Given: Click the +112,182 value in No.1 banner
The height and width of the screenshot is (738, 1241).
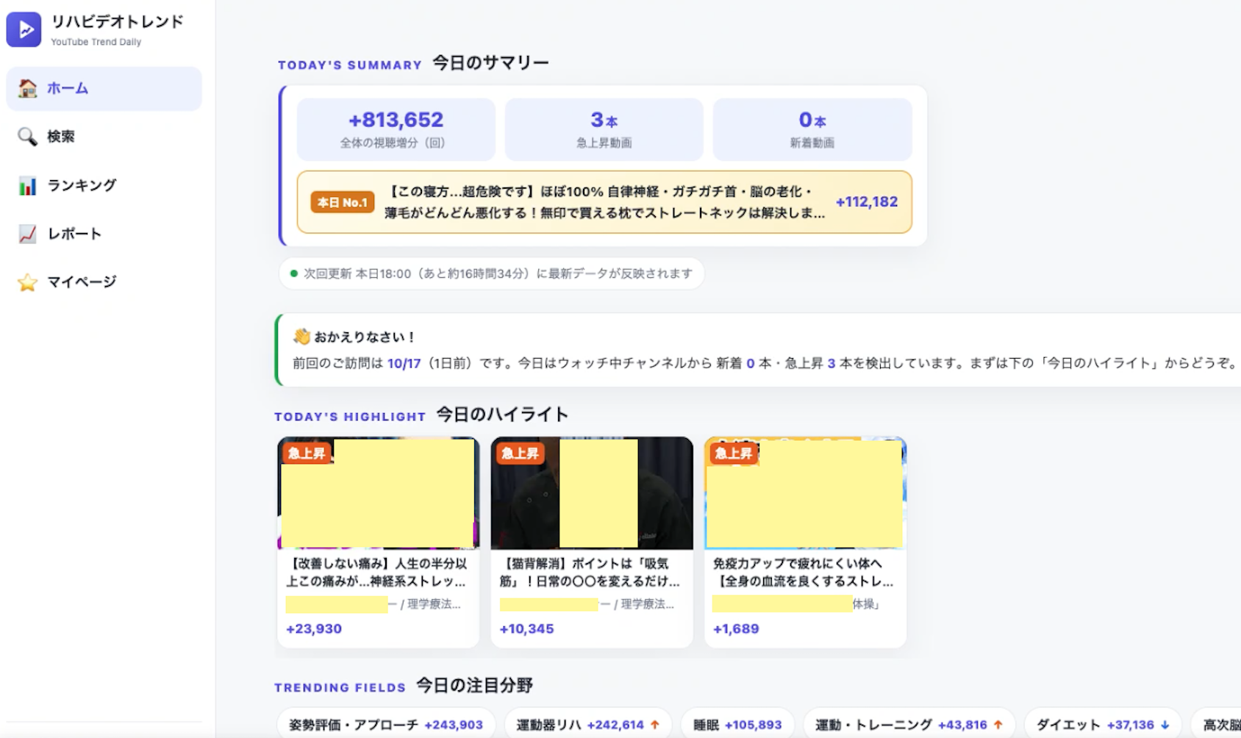Looking at the screenshot, I should [866, 202].
